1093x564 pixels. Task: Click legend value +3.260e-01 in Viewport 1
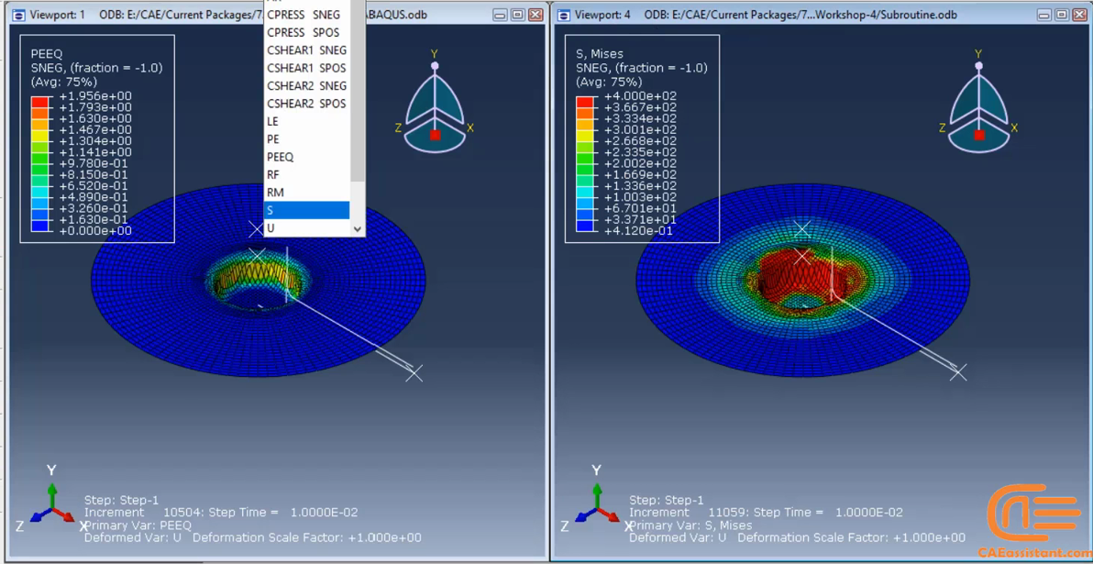[94, 208]
